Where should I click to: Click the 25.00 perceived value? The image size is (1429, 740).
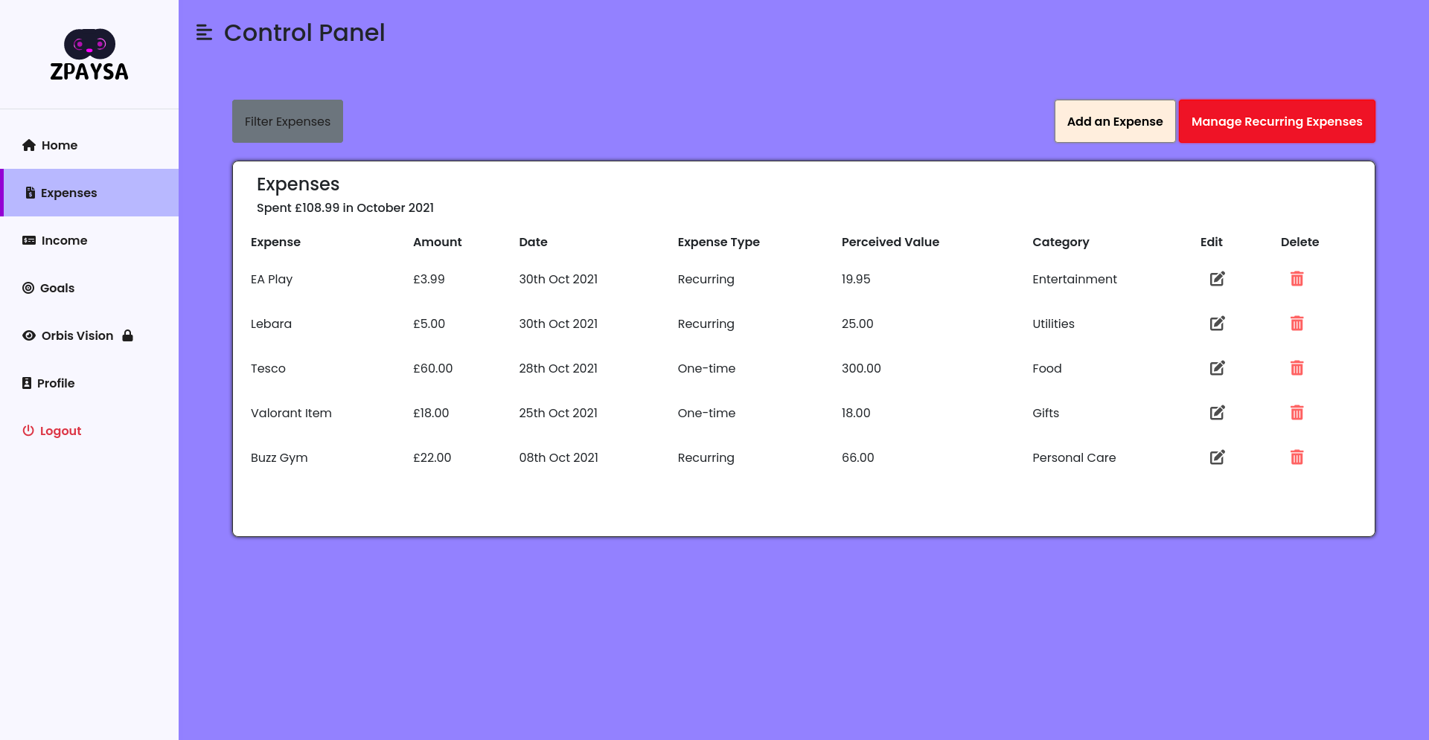coord(857,324)
